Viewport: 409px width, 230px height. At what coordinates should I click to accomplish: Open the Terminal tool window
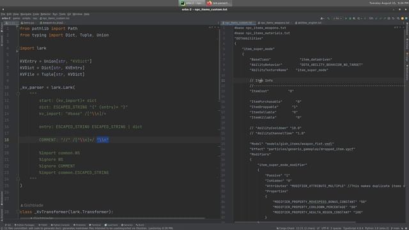(x=95, y=225)
